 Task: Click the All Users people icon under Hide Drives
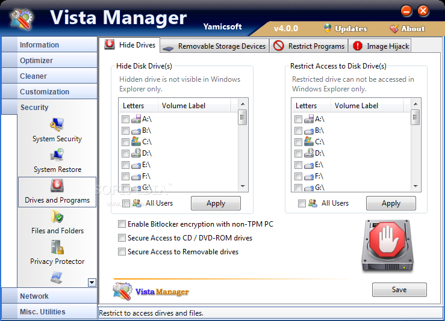(137, 203)
